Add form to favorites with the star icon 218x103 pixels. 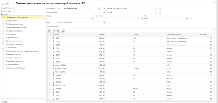tap(13, 3)
